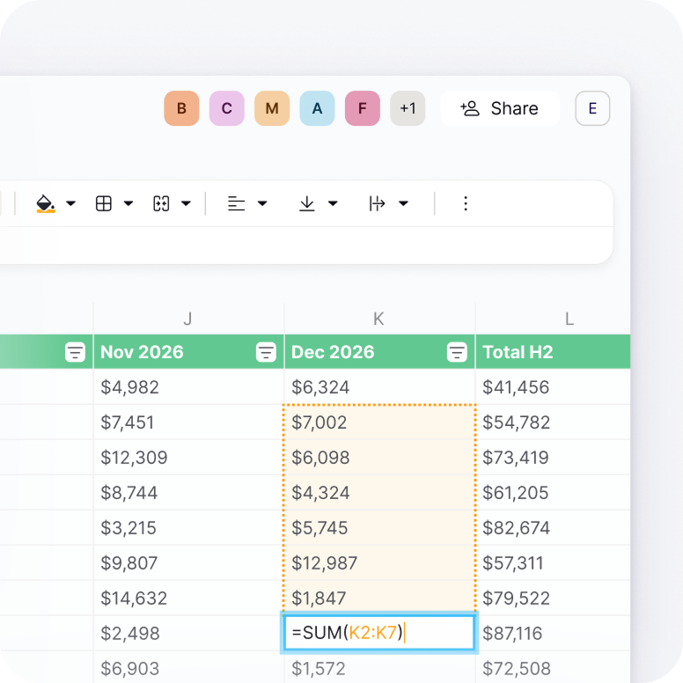Click the formula cell containing =SUM(K2:K7)
This screenshot has width=683, height=683.
378,633
